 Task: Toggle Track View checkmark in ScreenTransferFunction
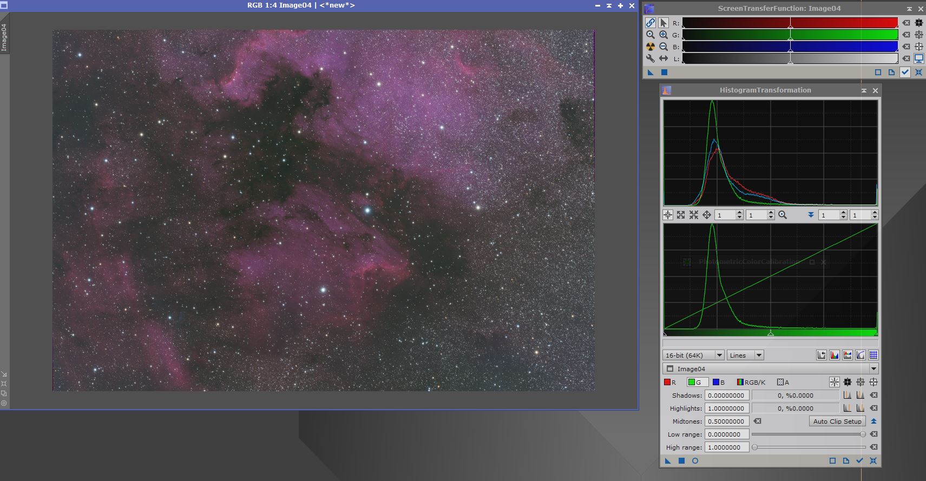pos(905,73)
